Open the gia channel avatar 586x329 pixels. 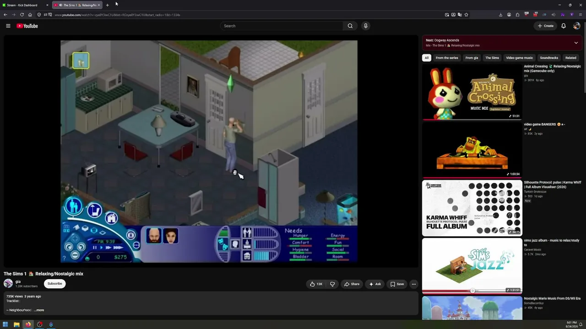pos(8,284)
